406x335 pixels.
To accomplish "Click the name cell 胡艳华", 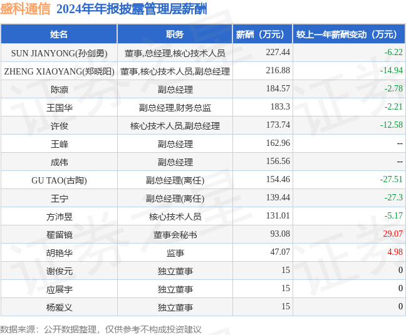I will [60, 253].
